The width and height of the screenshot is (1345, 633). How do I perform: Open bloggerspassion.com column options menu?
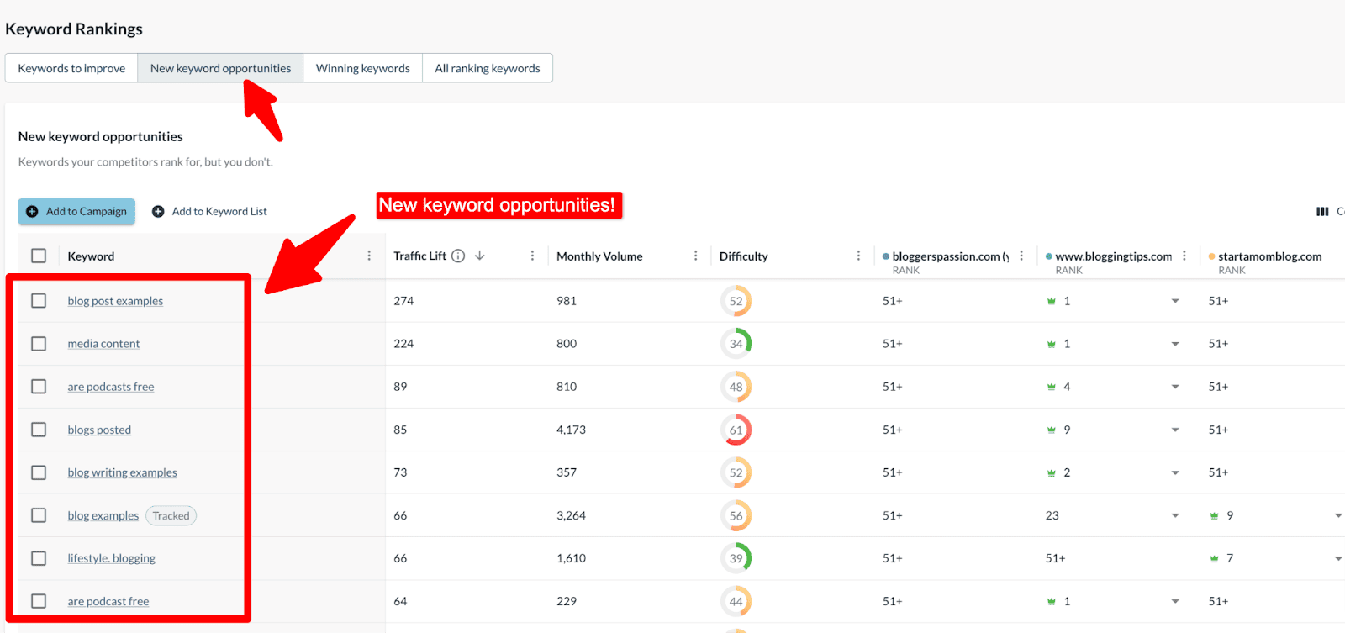tap(1021, 256)
